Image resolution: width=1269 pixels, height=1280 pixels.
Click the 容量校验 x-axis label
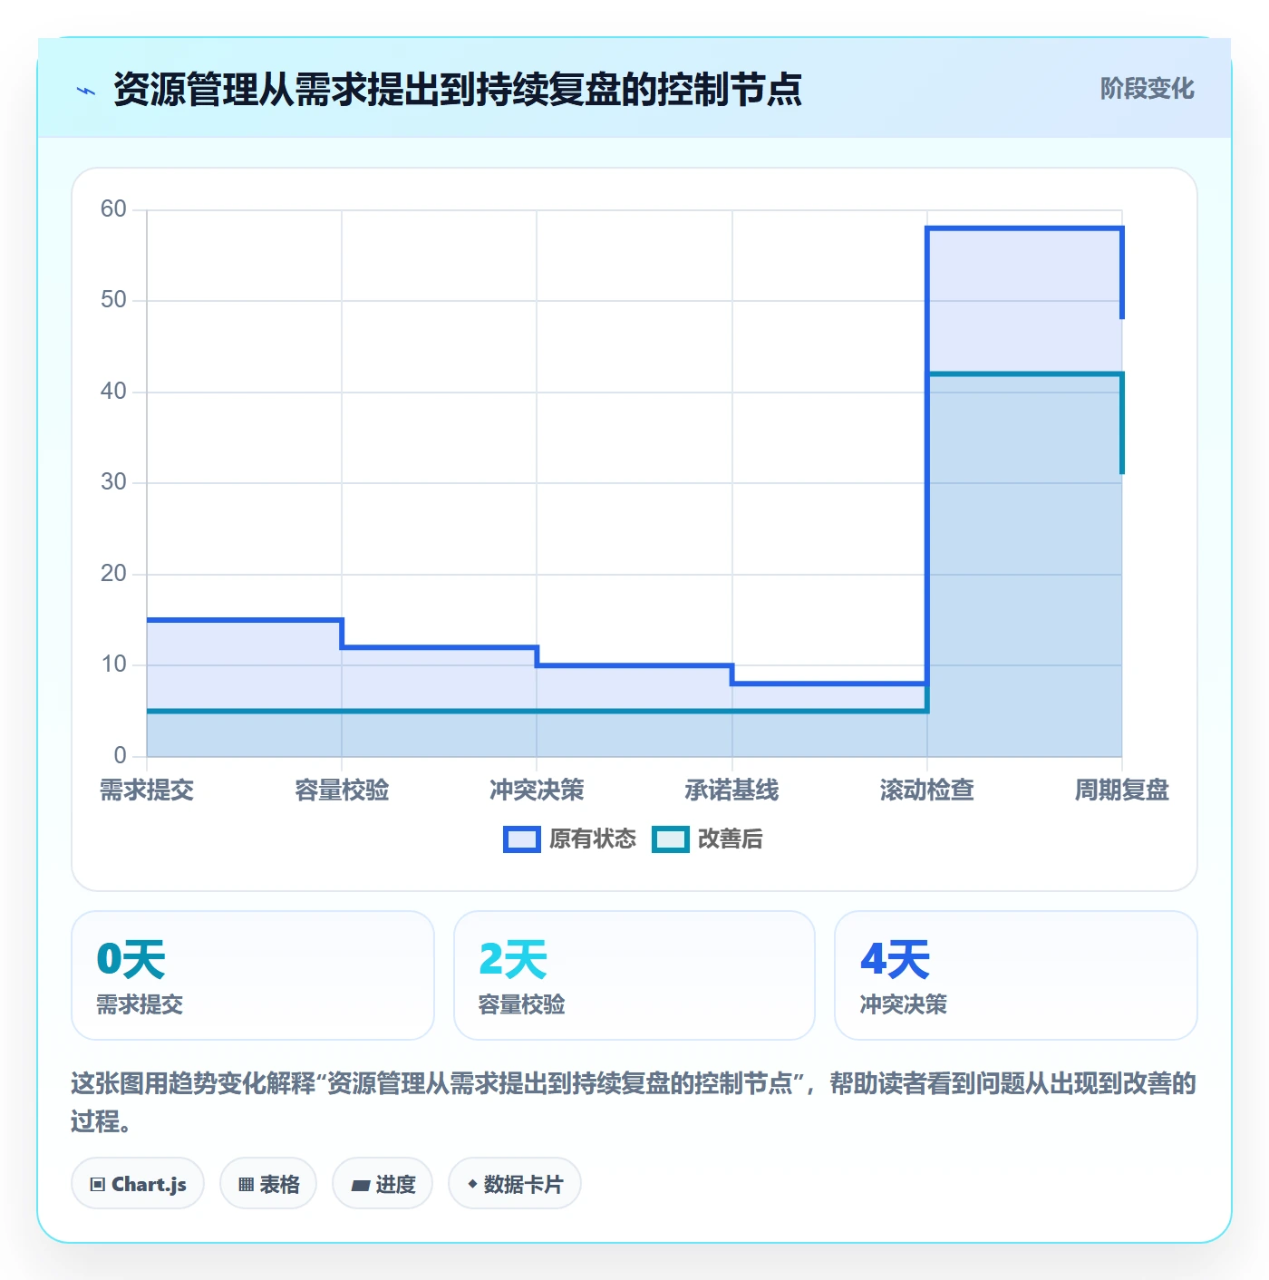pyautogui.click(x=342, y=790)
